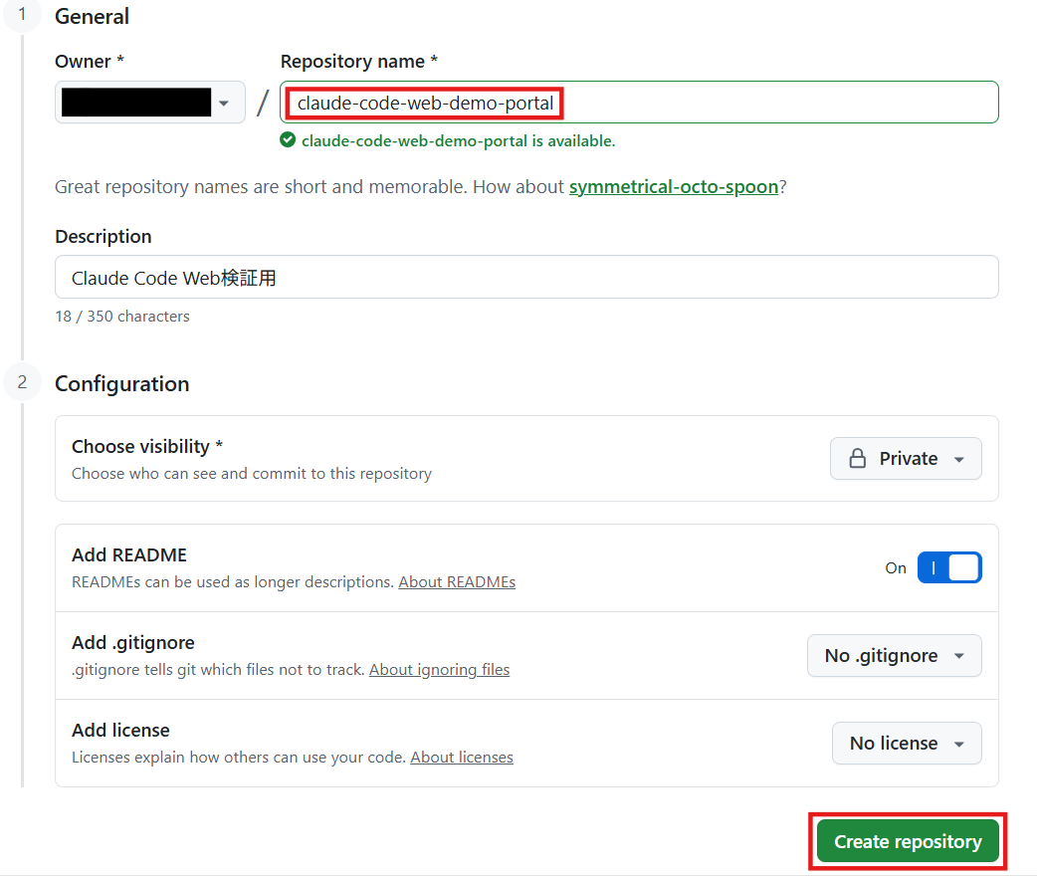Screen dimensions: 1037x876
Task: Click into the Description text field
Action: (526, 277)
